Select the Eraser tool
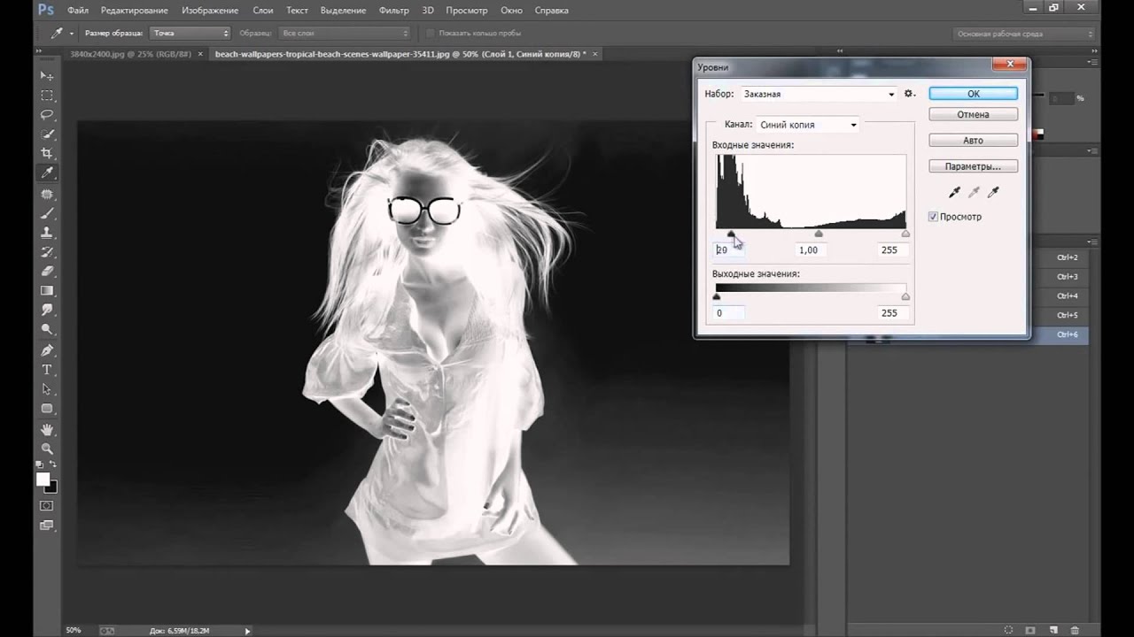Screen dimensions: 1134x637 point(47,272)
